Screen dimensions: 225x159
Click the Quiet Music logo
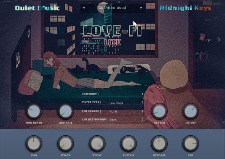tap(37, 8)
